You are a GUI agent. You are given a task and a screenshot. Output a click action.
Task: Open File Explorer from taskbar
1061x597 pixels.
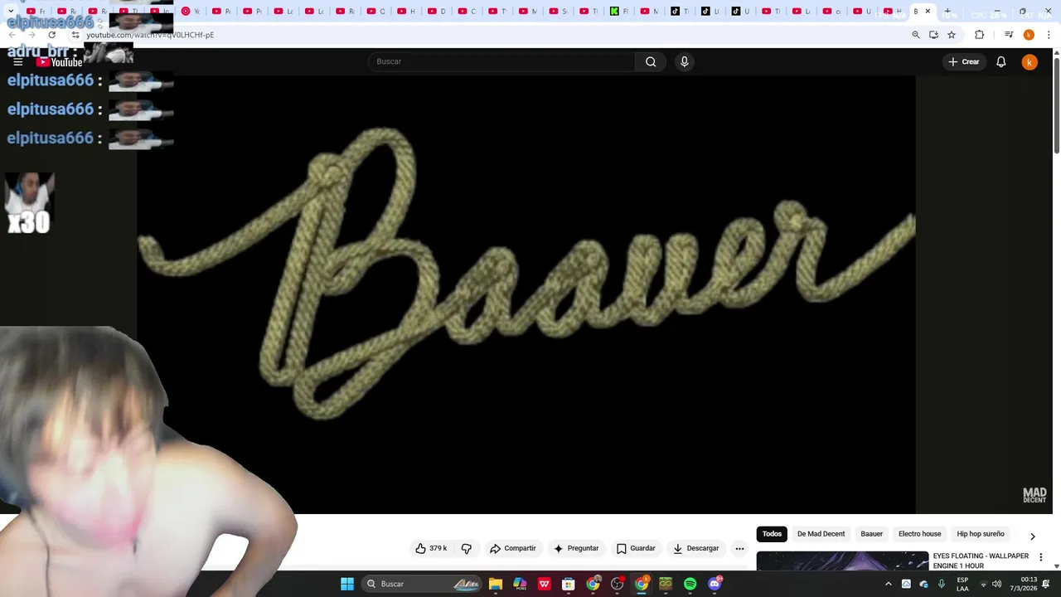[495, 584]
